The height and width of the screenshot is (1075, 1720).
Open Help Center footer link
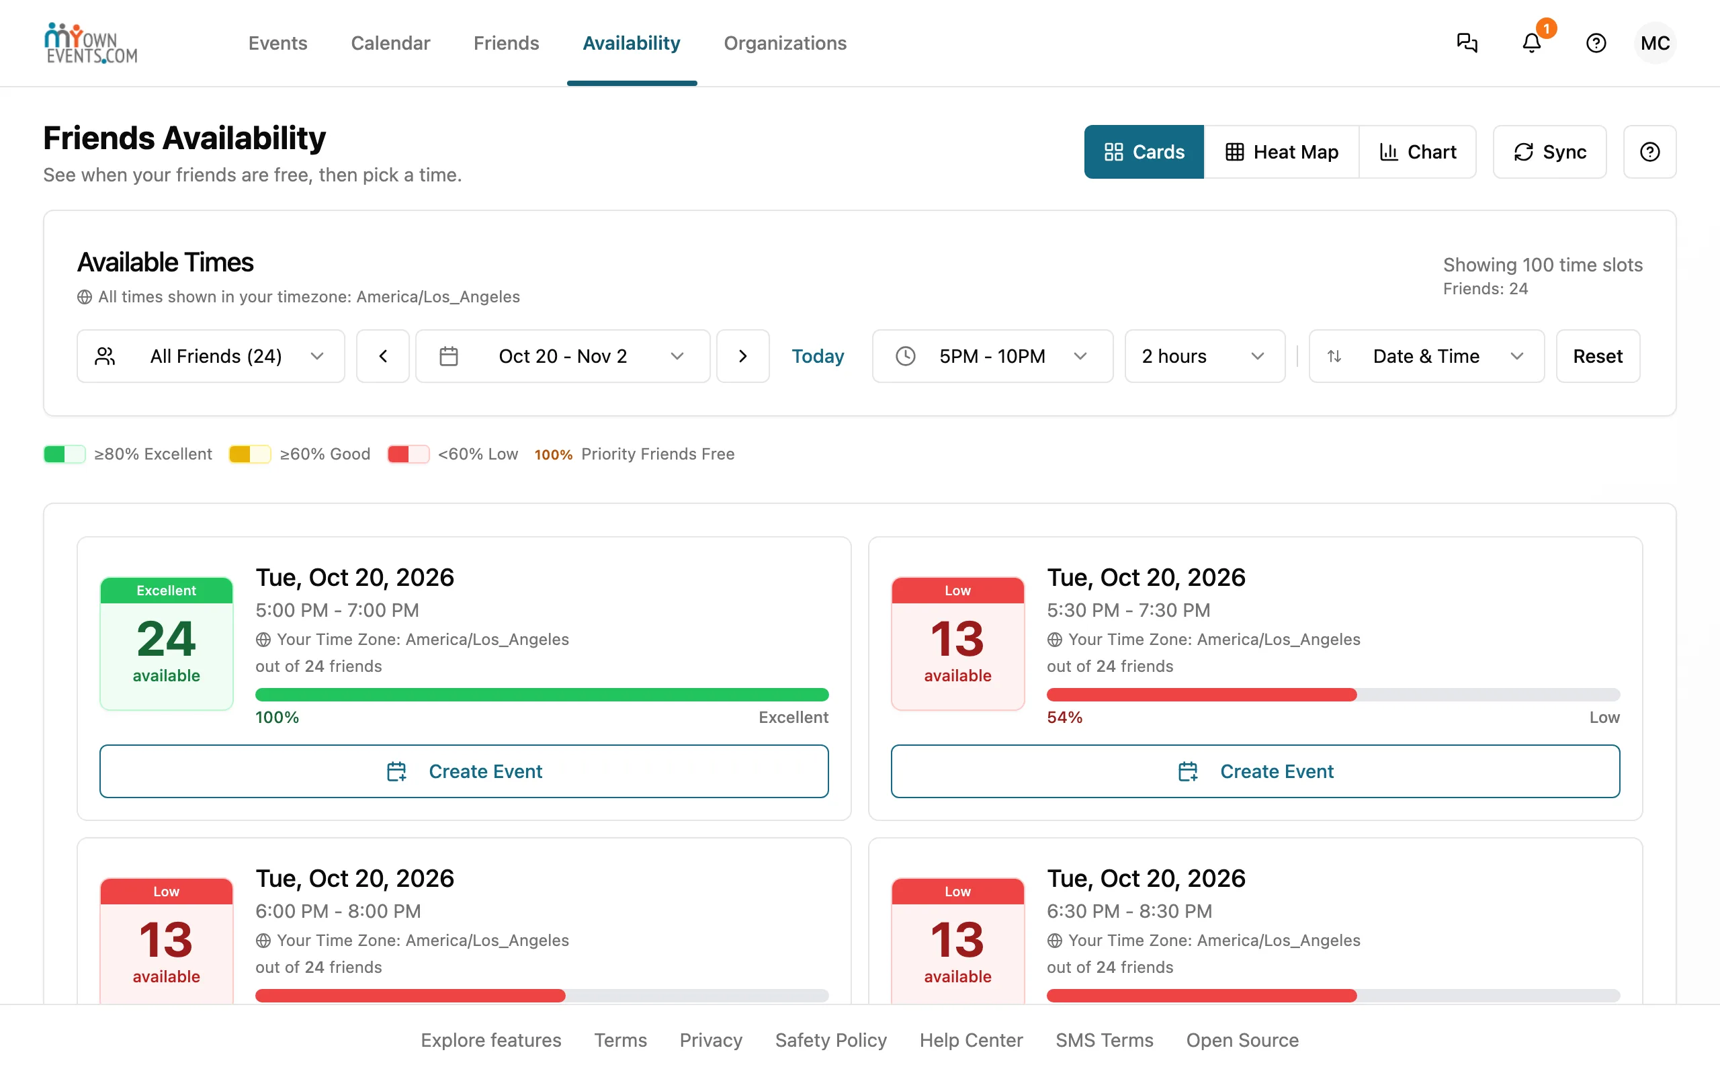pos(971,1039)
